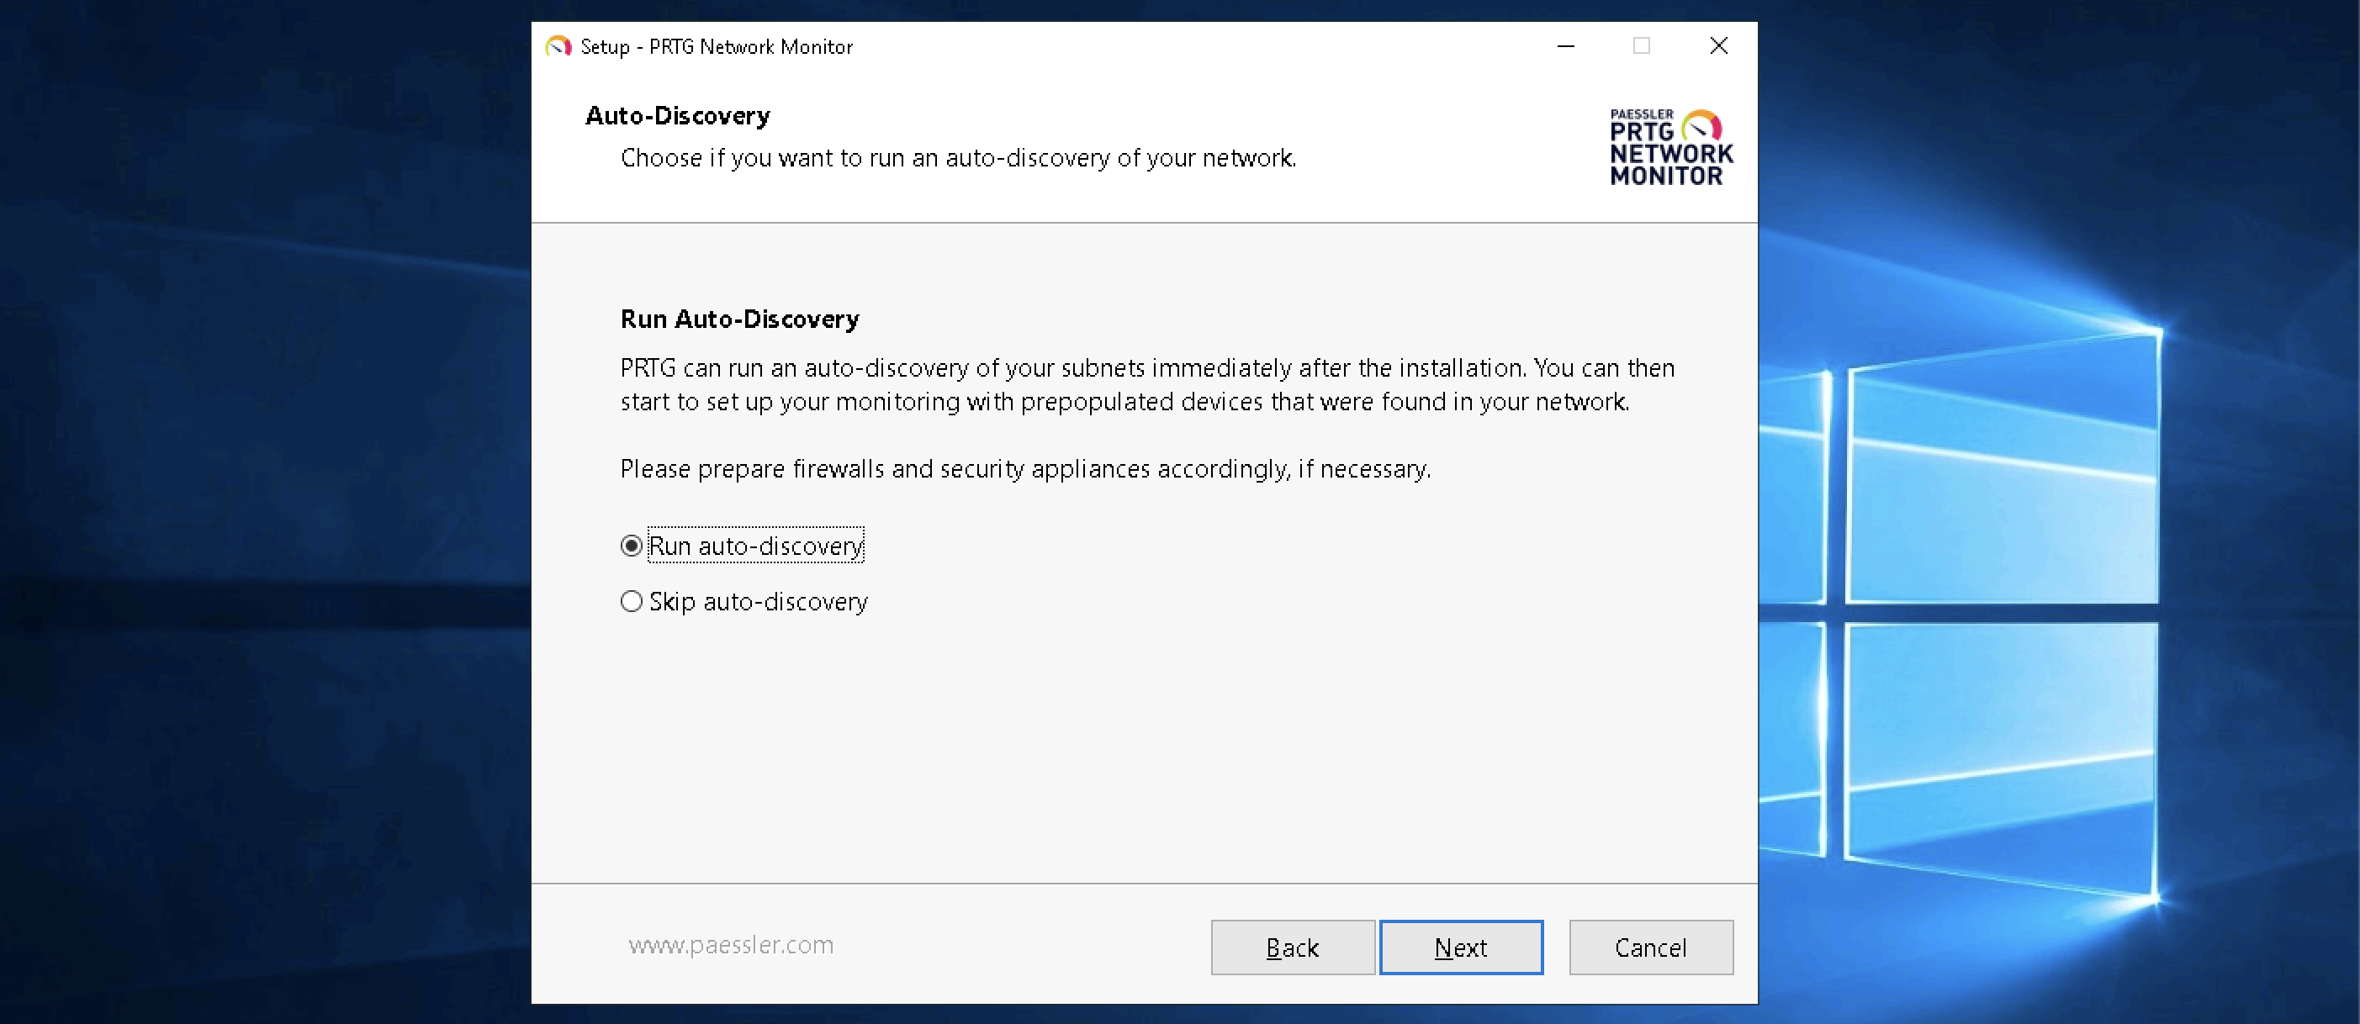
Task: Click the bold 'Auto-Discovery' page heading
Action: click(x=677, y=115)
